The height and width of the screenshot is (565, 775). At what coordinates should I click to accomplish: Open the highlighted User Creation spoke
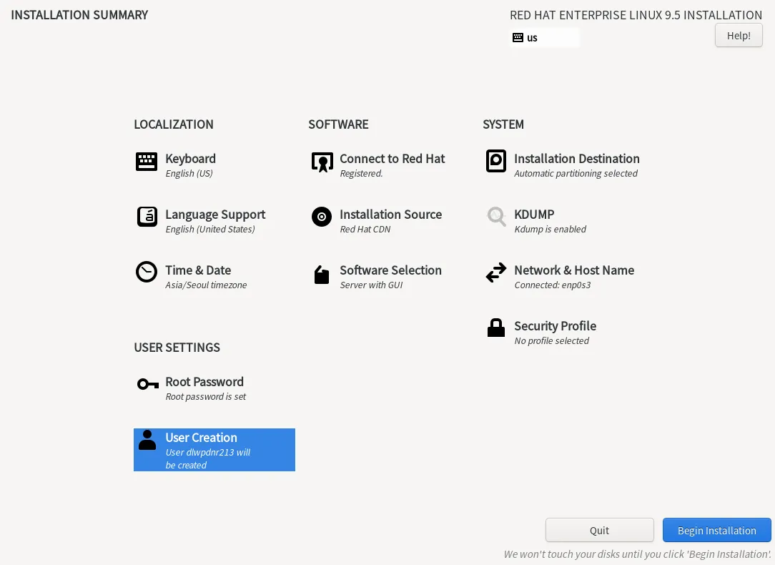(214, 450)
